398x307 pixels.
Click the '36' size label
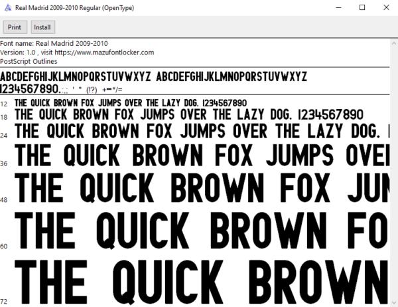click(x=4, y=163)
